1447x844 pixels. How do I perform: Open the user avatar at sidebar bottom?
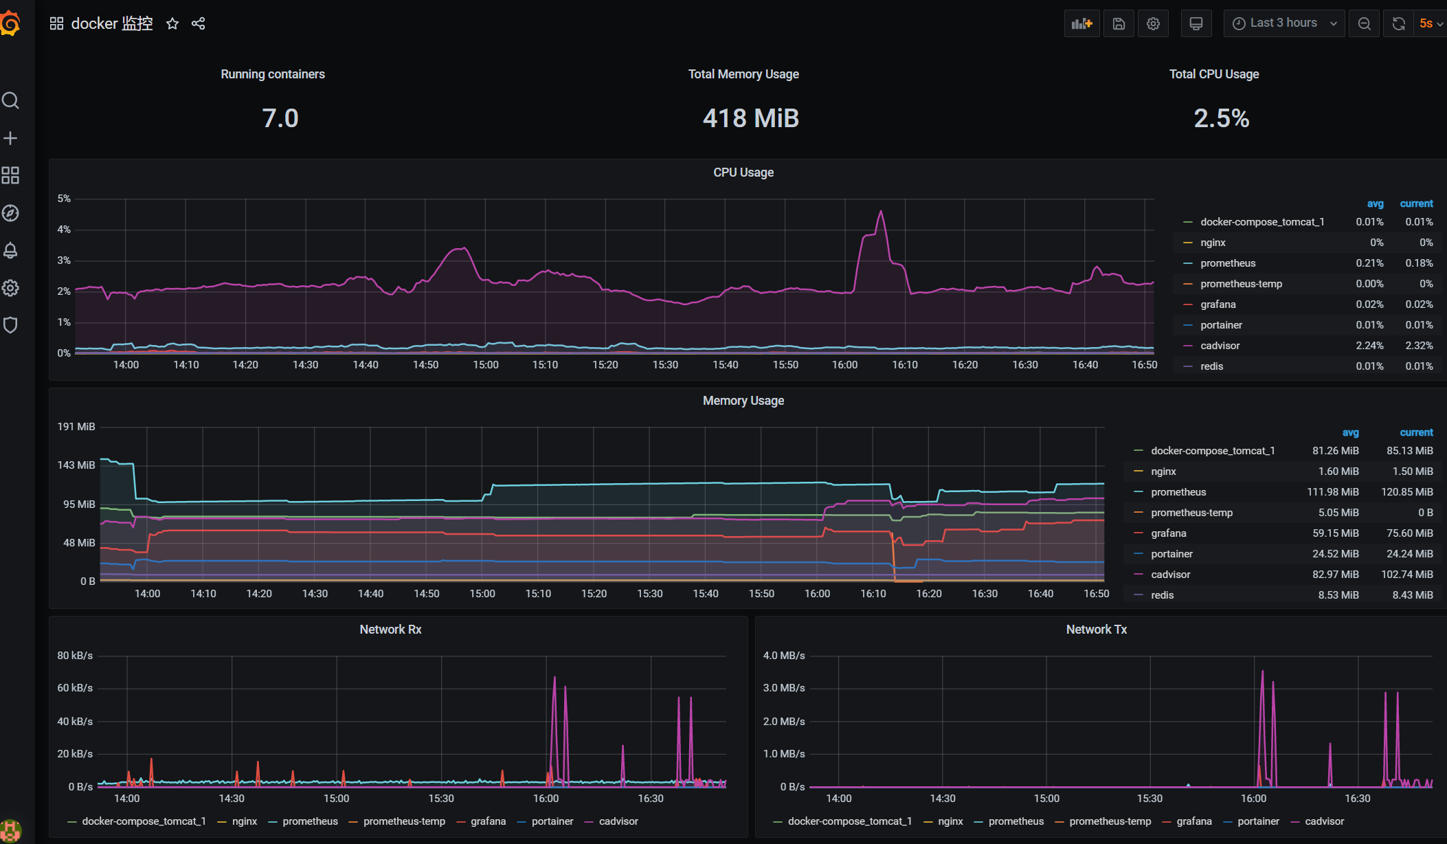click(x=10, y=831)
